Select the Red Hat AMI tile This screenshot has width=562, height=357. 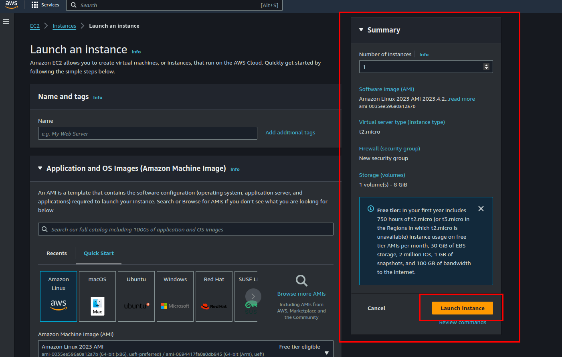[x=214, y=296]
